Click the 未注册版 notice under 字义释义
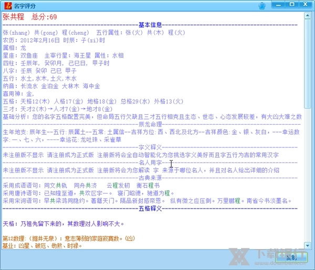This screenshot has height=270, width=315. (x=141, y=155)
